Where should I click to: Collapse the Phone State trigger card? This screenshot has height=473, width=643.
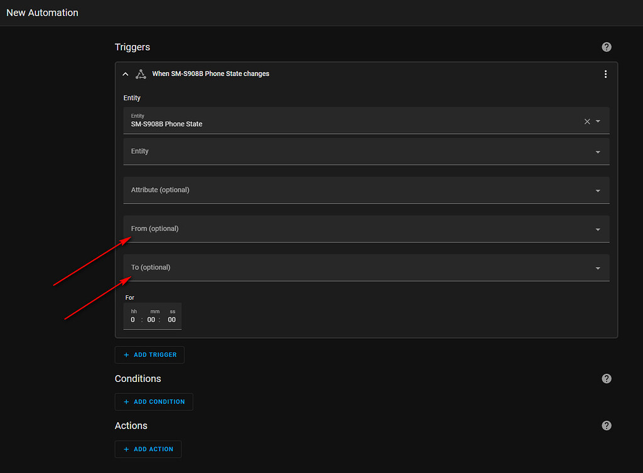[x=126, y=74]
